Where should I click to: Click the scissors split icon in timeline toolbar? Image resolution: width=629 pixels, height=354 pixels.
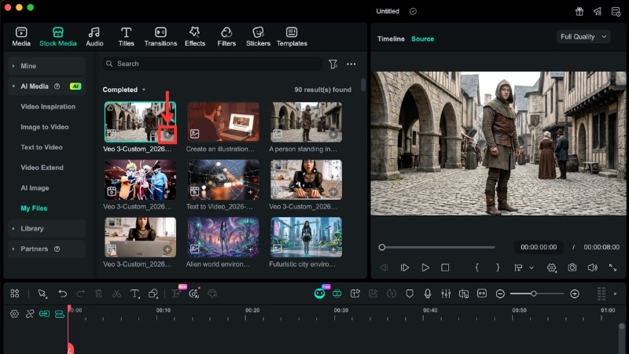click(116, 293)
